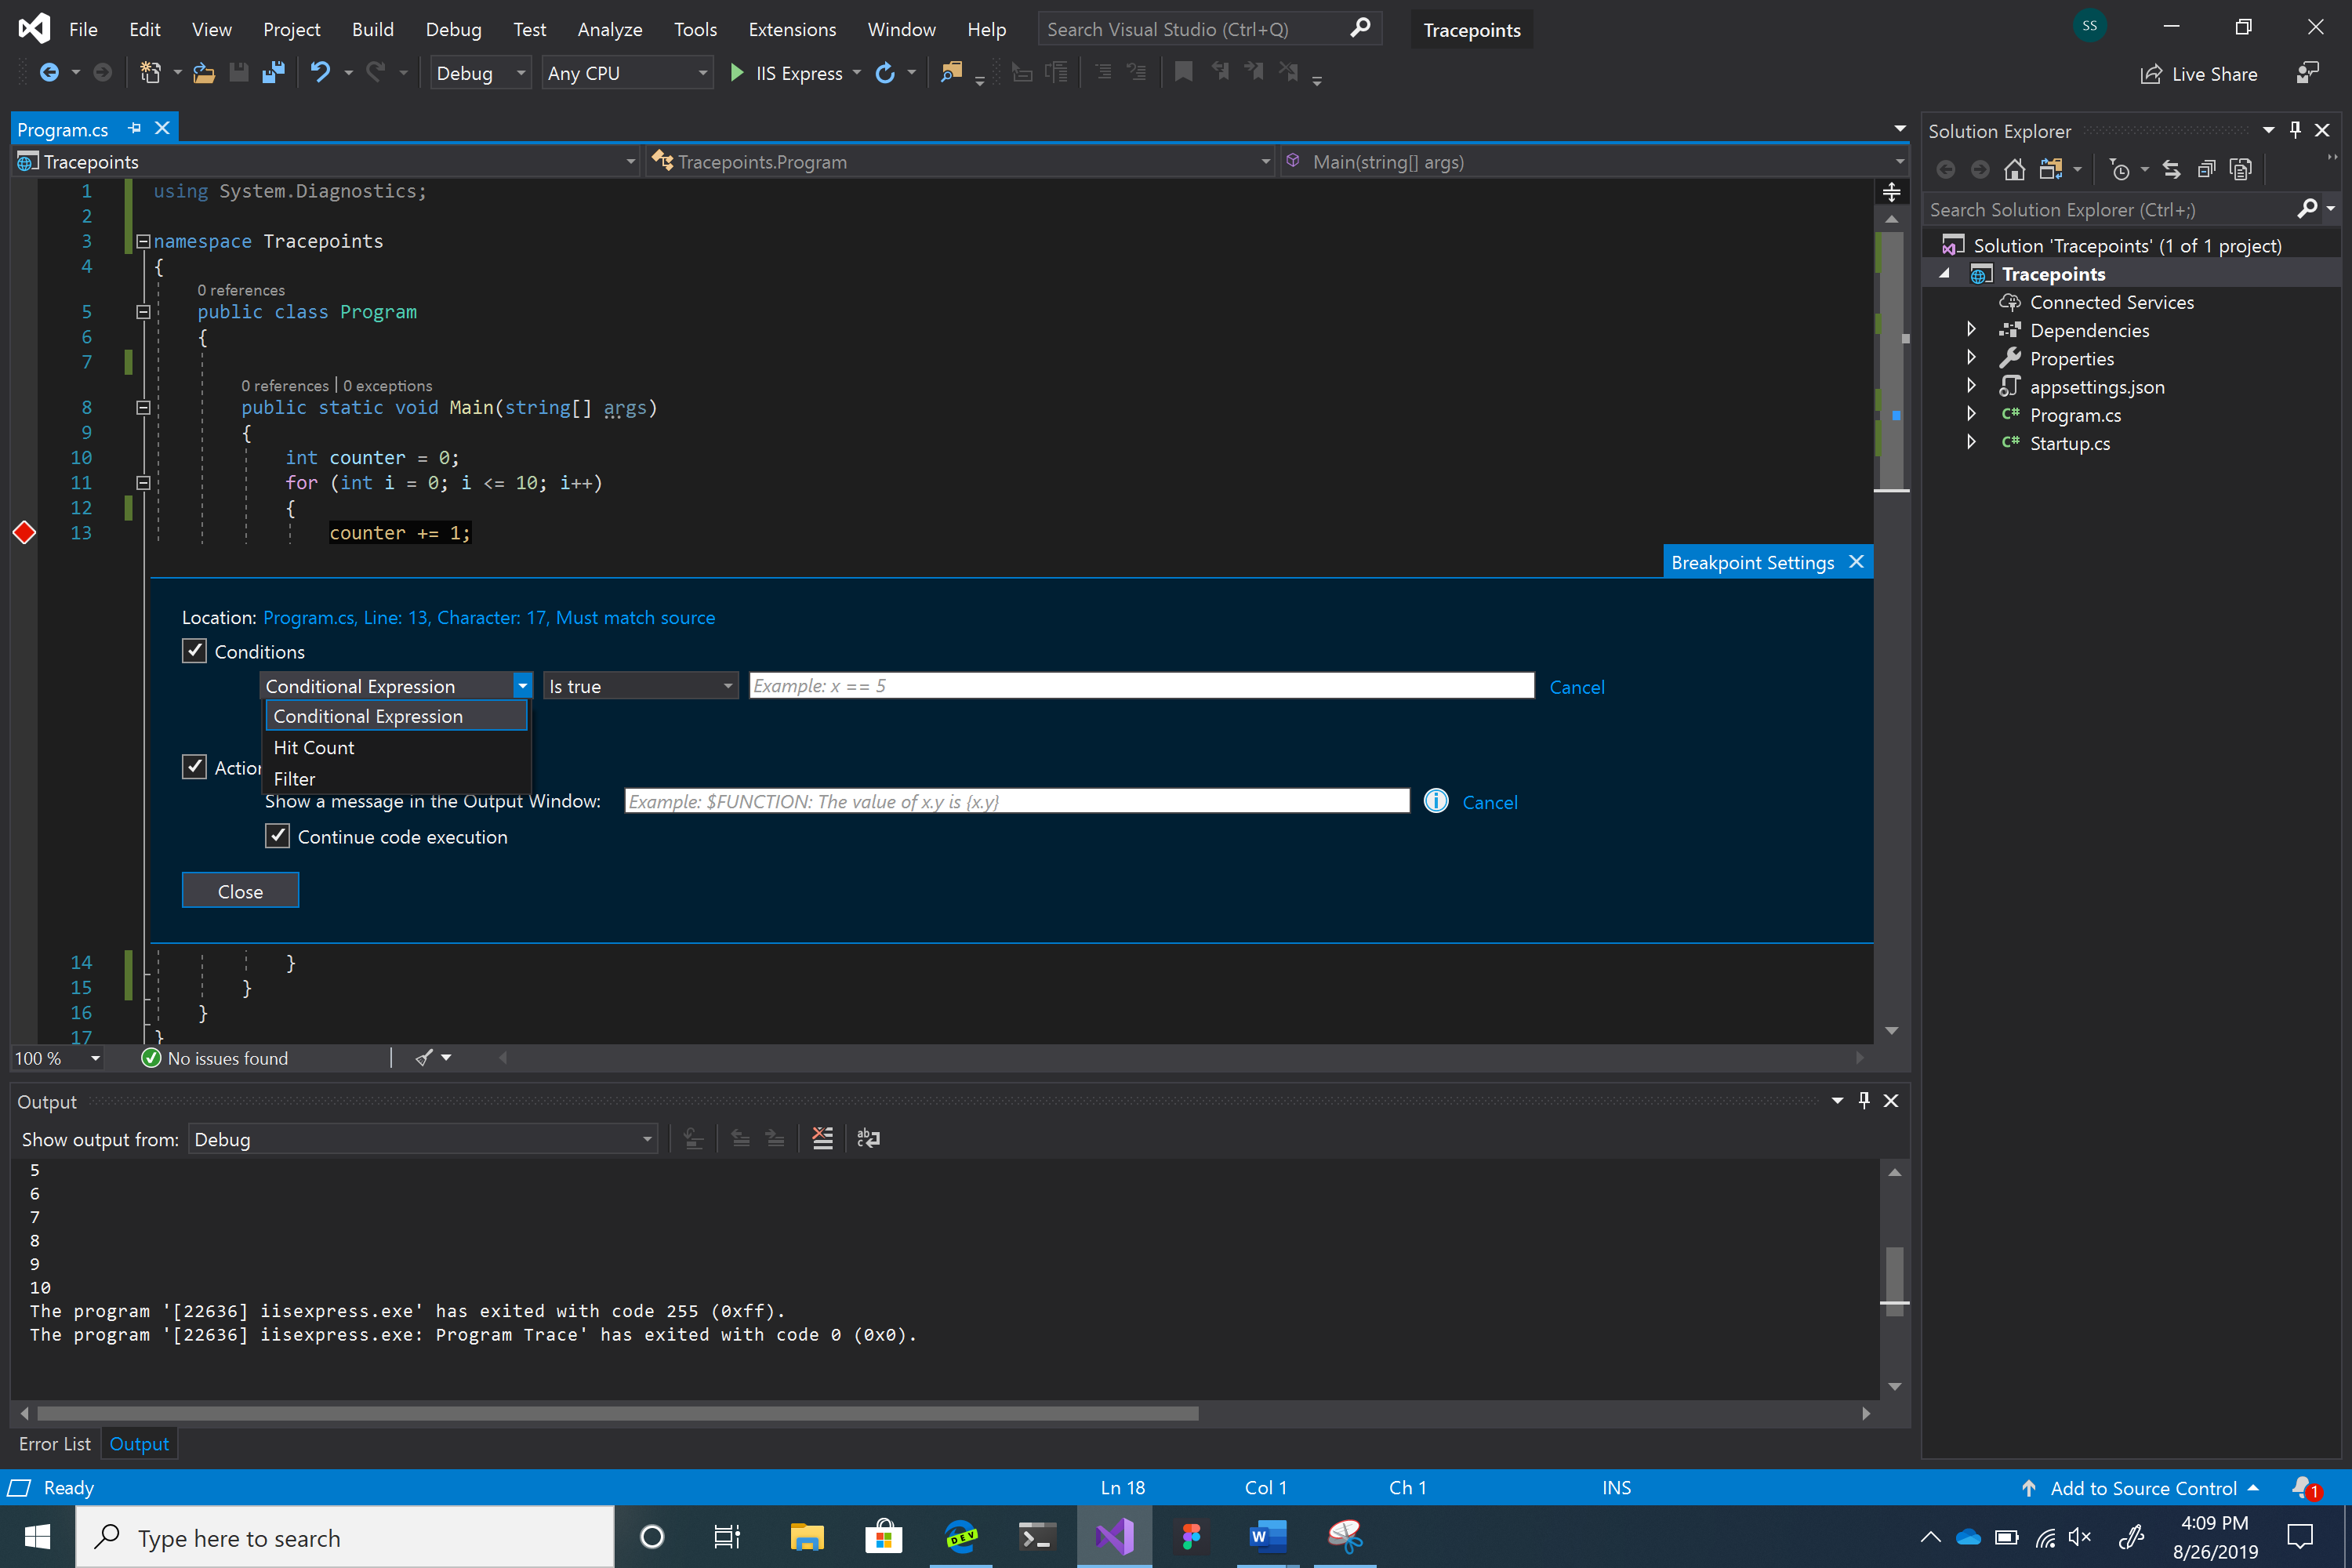Select the Collapse All icon in Solution Explorer

point(2208,169)
